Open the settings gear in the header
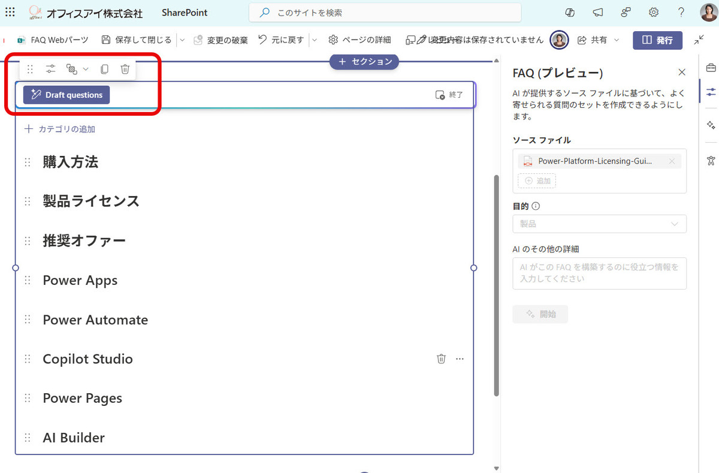Image resolution: width=719 pixels, height=473 pixels. click(x=654, y=13)
